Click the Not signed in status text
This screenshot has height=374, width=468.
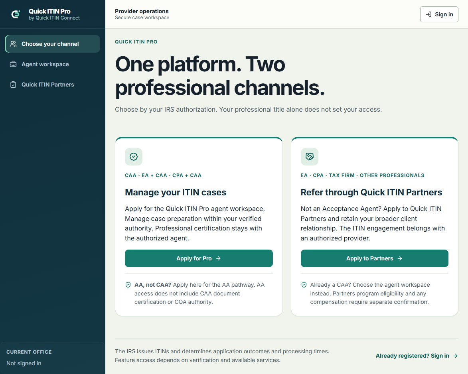tap(24, 363)
